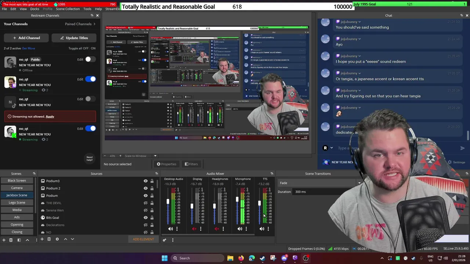Open Desktop Audio options dots menu
The height and width of the screenshot is (264, 470).
[177, 229]
